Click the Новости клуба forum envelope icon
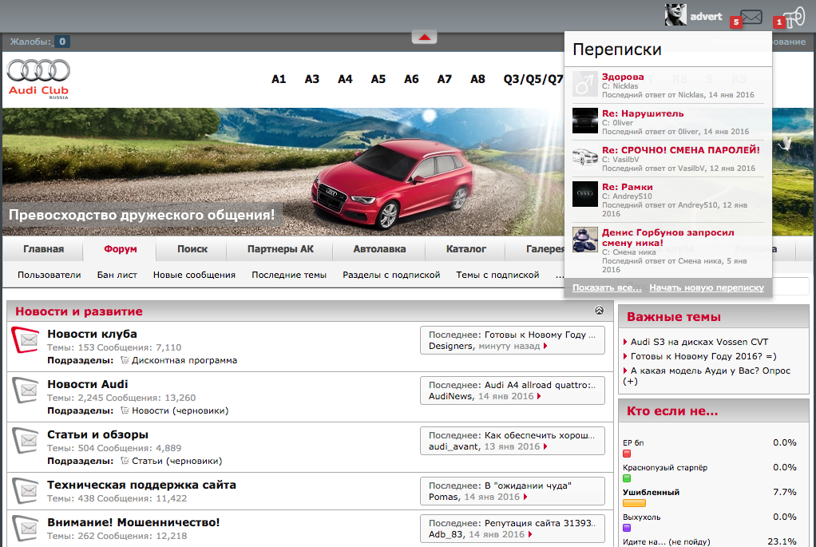Viewport: 816px width, 547px height. tap(26, 340)
